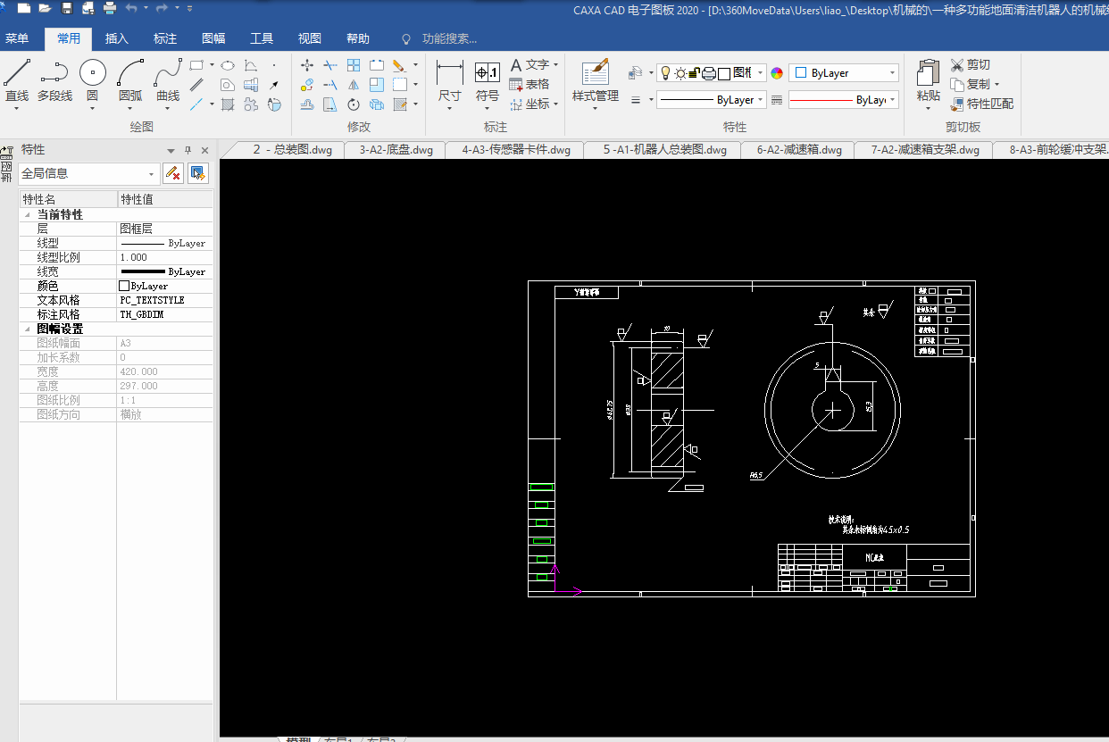
Task: Select the 直线 (Line) drawing tool
Action: 17,73
